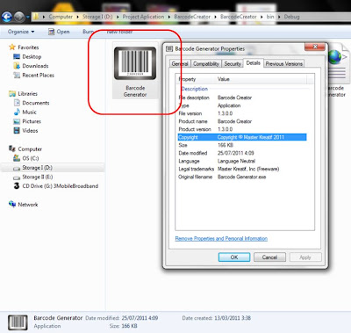Open Network in navigation pane
The image size is (351, 333).
pyautogui.click(x=28, y=205)
